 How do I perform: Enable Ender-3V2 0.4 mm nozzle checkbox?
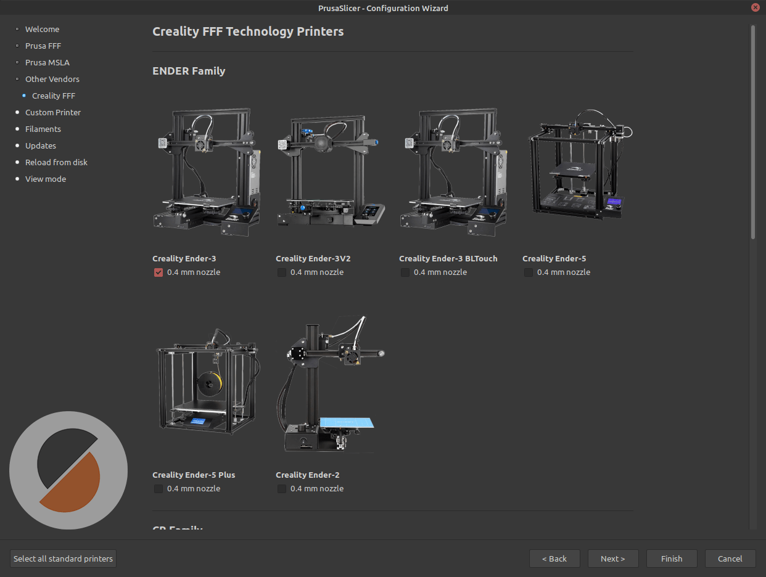282,272
